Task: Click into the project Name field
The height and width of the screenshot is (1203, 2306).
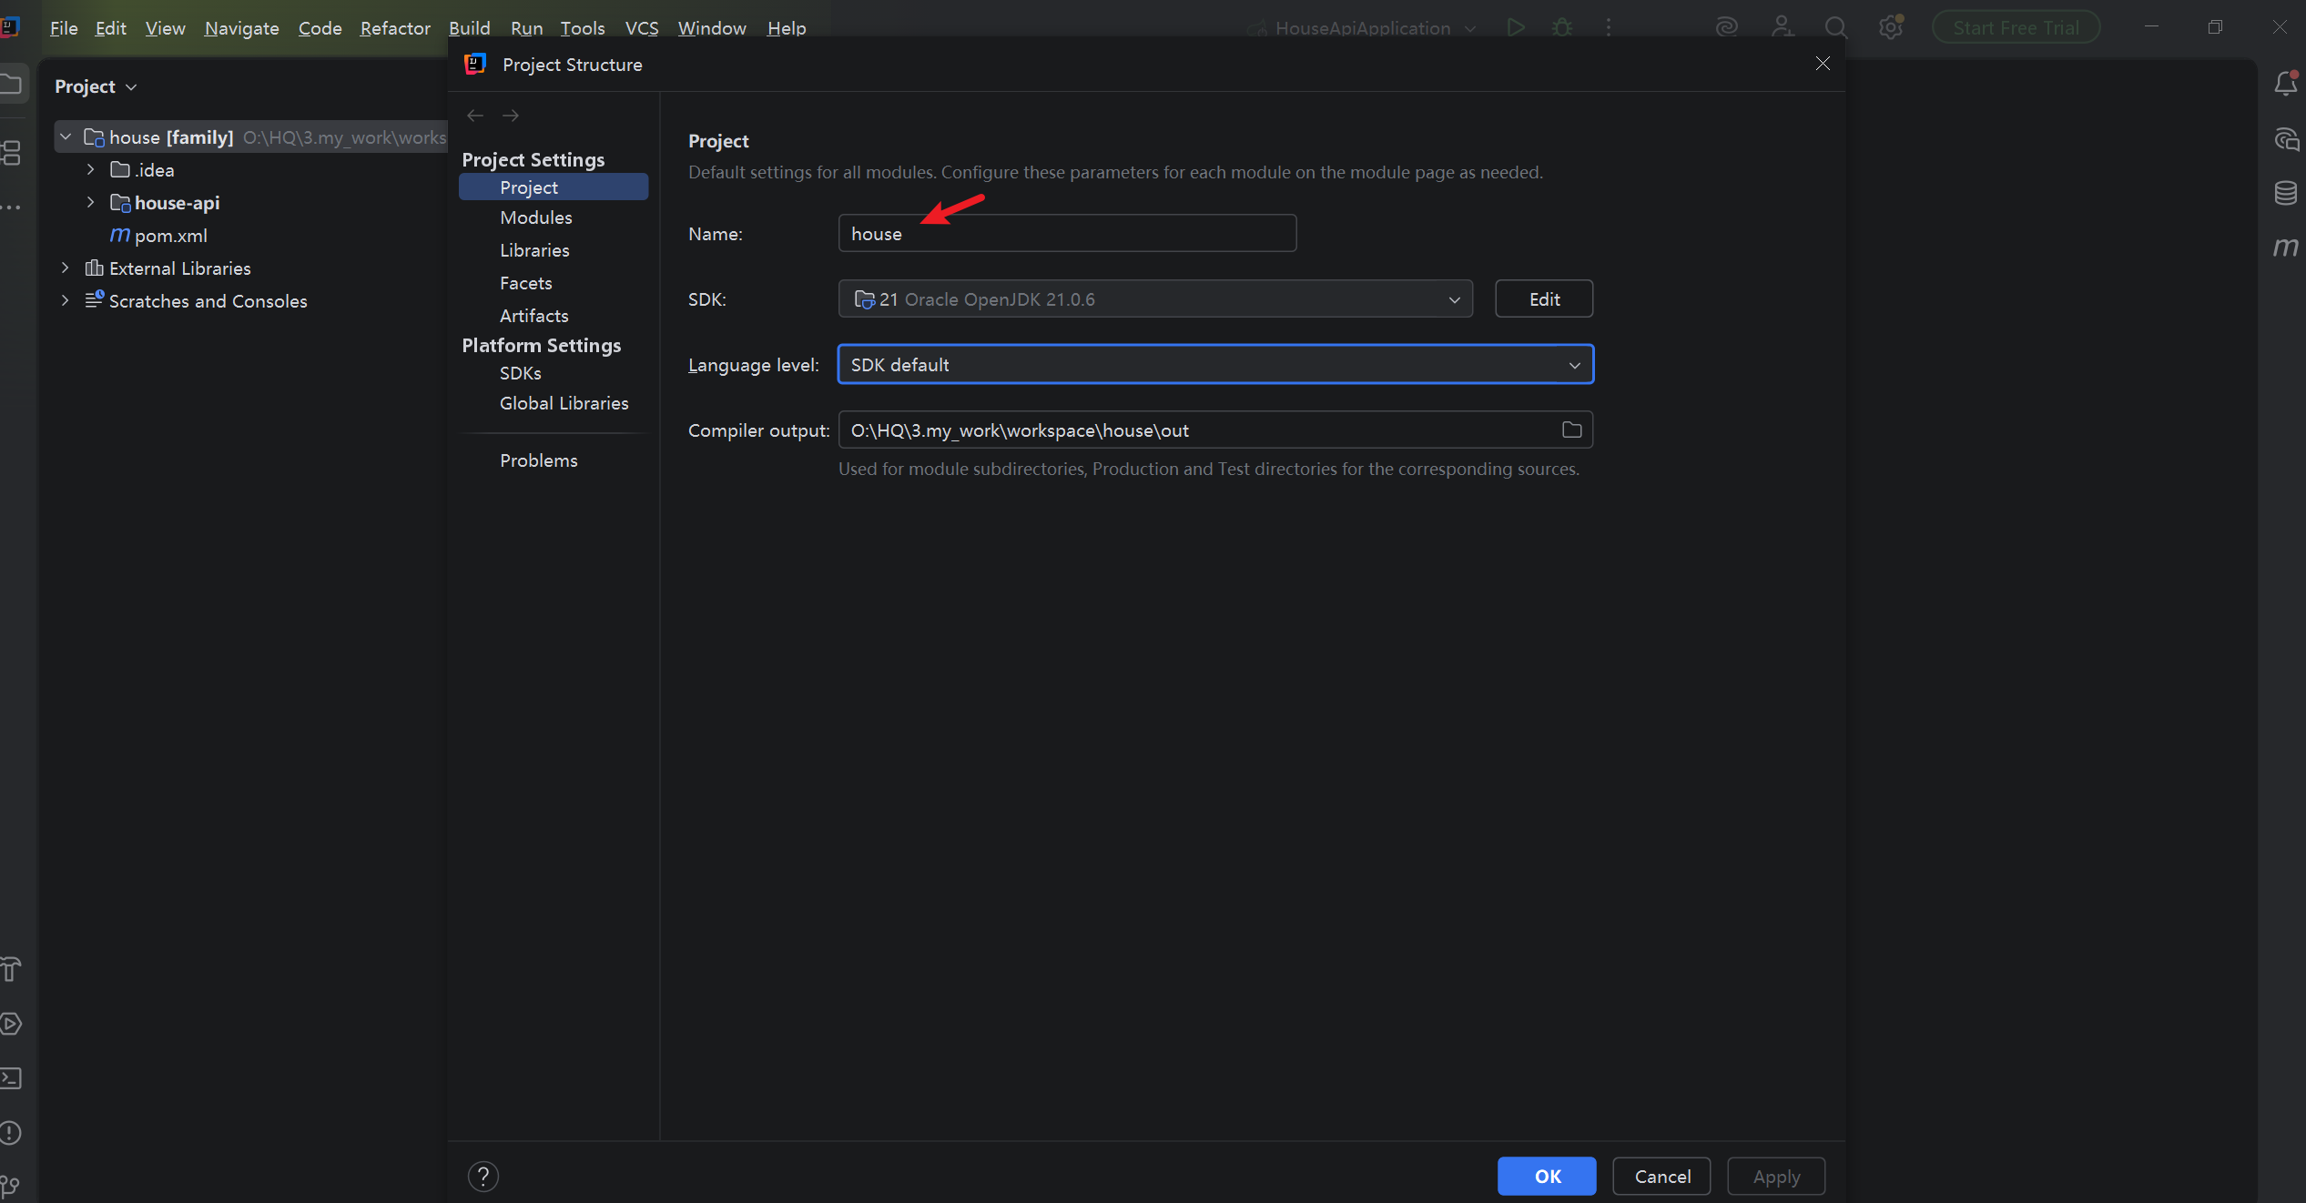Action: click(1066, 234)
